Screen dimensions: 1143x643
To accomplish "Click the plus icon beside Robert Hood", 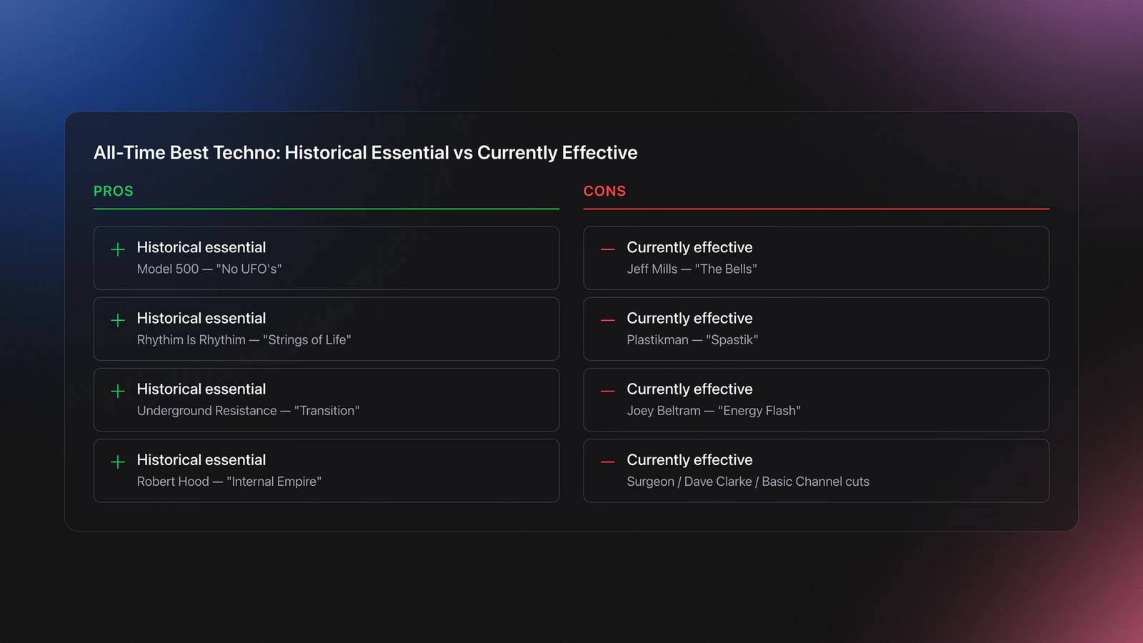I will (x=118, y=462).
